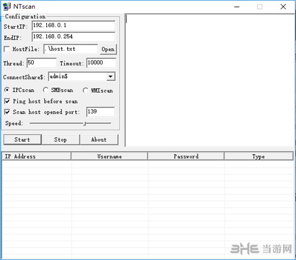Expand the ConnectShare$ dropdown arrow
The width and height of the screenshot is (296, 260).
pyautogui.click(x=111, y=76)
